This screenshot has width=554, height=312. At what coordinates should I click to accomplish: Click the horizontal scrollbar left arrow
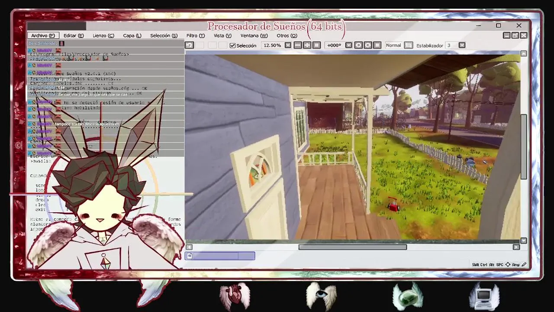189,247
